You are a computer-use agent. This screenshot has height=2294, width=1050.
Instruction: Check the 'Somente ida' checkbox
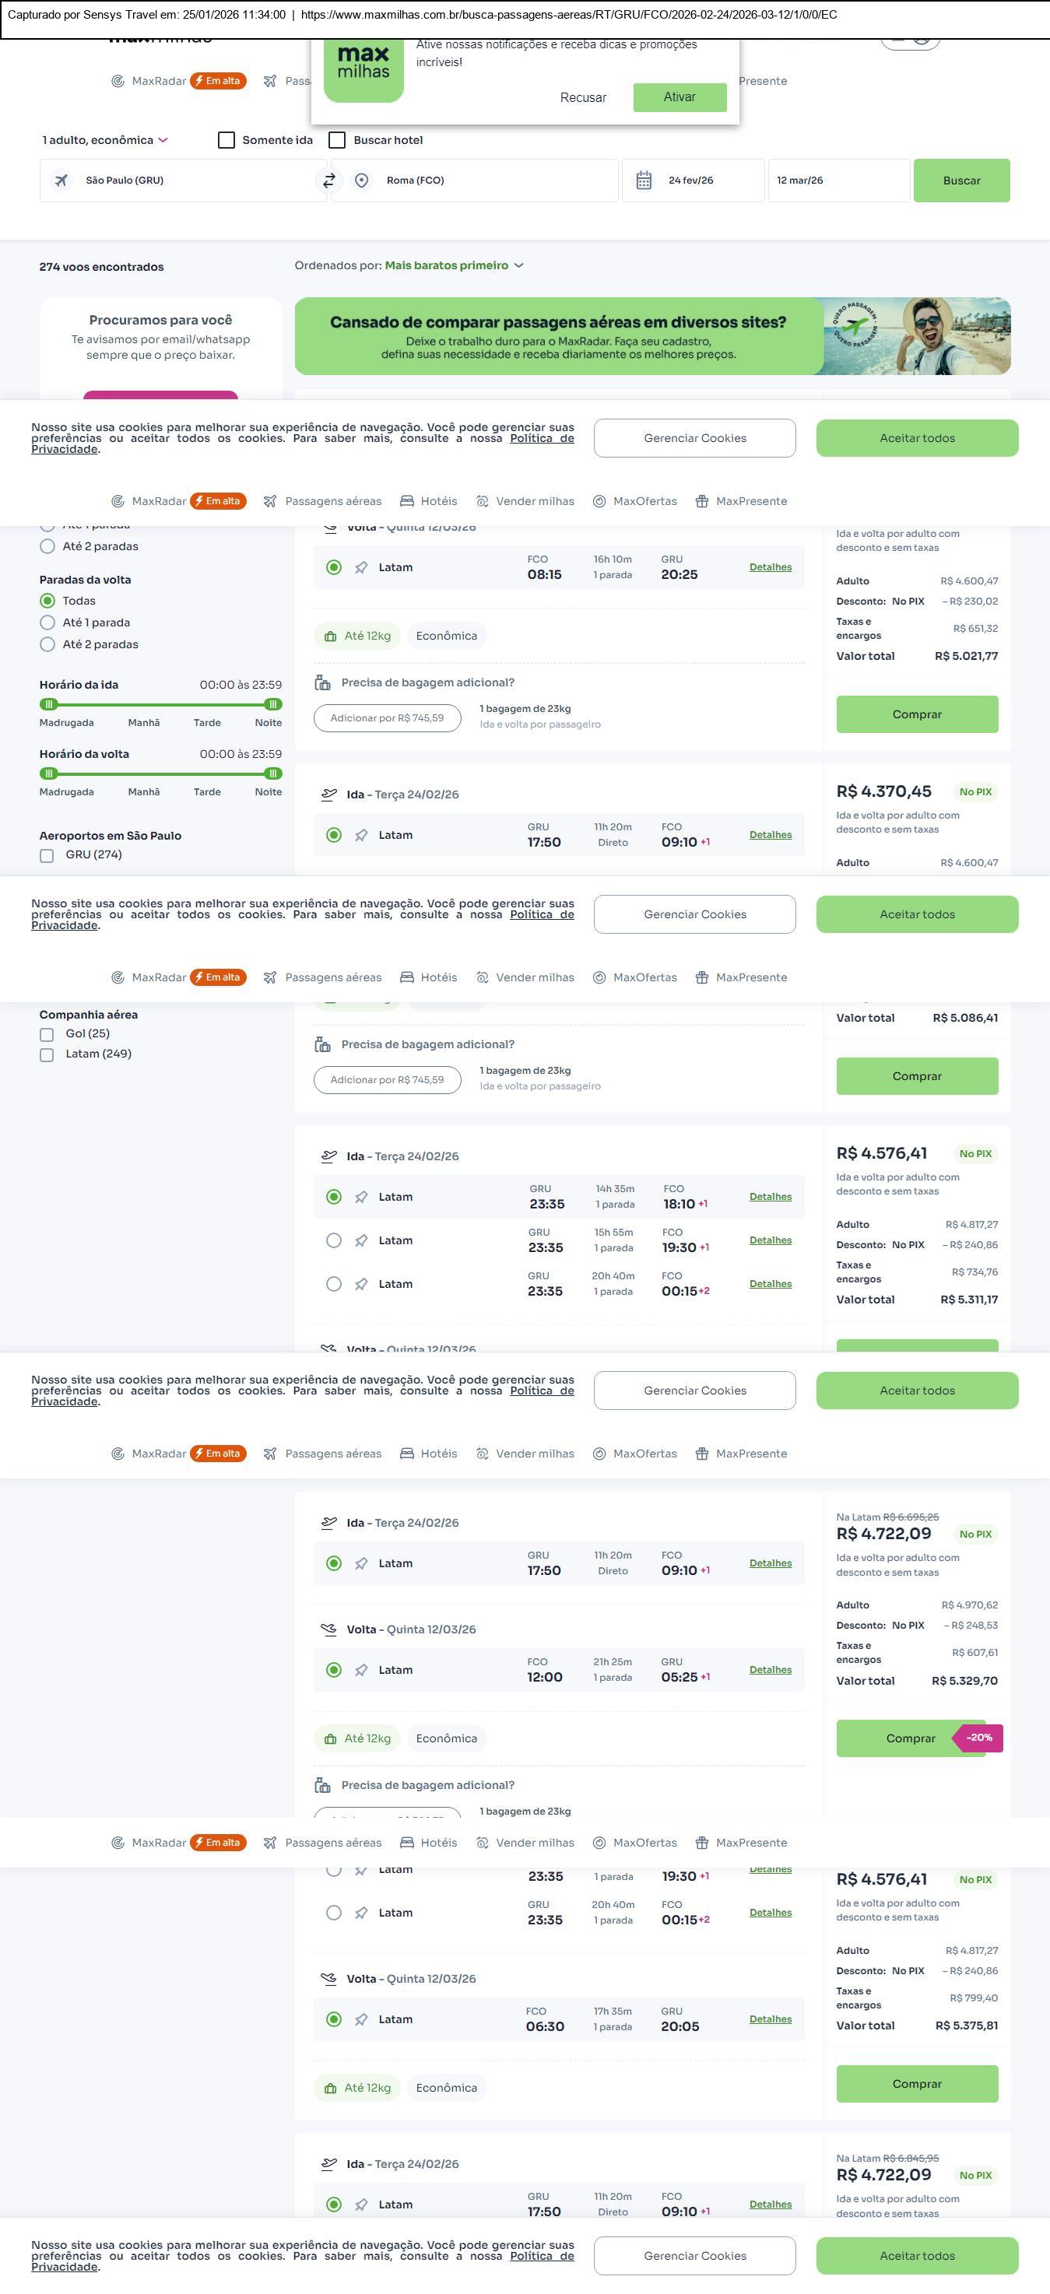pyautogui.click(x=227, y=141)
